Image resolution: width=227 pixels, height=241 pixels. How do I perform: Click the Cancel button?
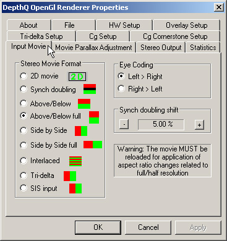148,227
